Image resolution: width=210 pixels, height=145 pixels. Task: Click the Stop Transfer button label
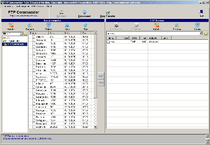[x=107, y=16]
